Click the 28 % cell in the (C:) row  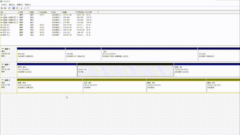pyautogui.click(x=88, y=15)
